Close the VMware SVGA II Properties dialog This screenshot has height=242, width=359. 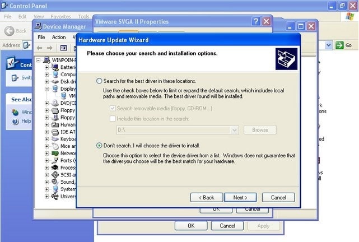[267, 21]
